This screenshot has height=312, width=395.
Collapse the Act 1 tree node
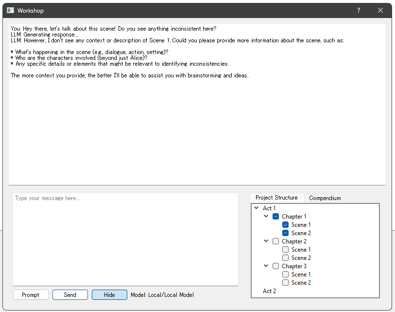tap(257, 208)
